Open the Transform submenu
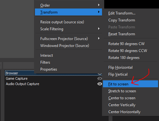Image resolution: width=159 pixels, height=121 pixels. tap(68, 12)
